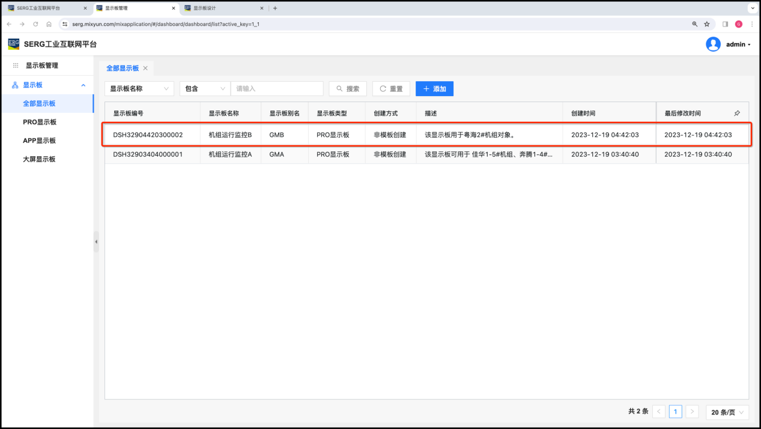Select 大屏显示板 in the sidebar

[x=40, y=159]
